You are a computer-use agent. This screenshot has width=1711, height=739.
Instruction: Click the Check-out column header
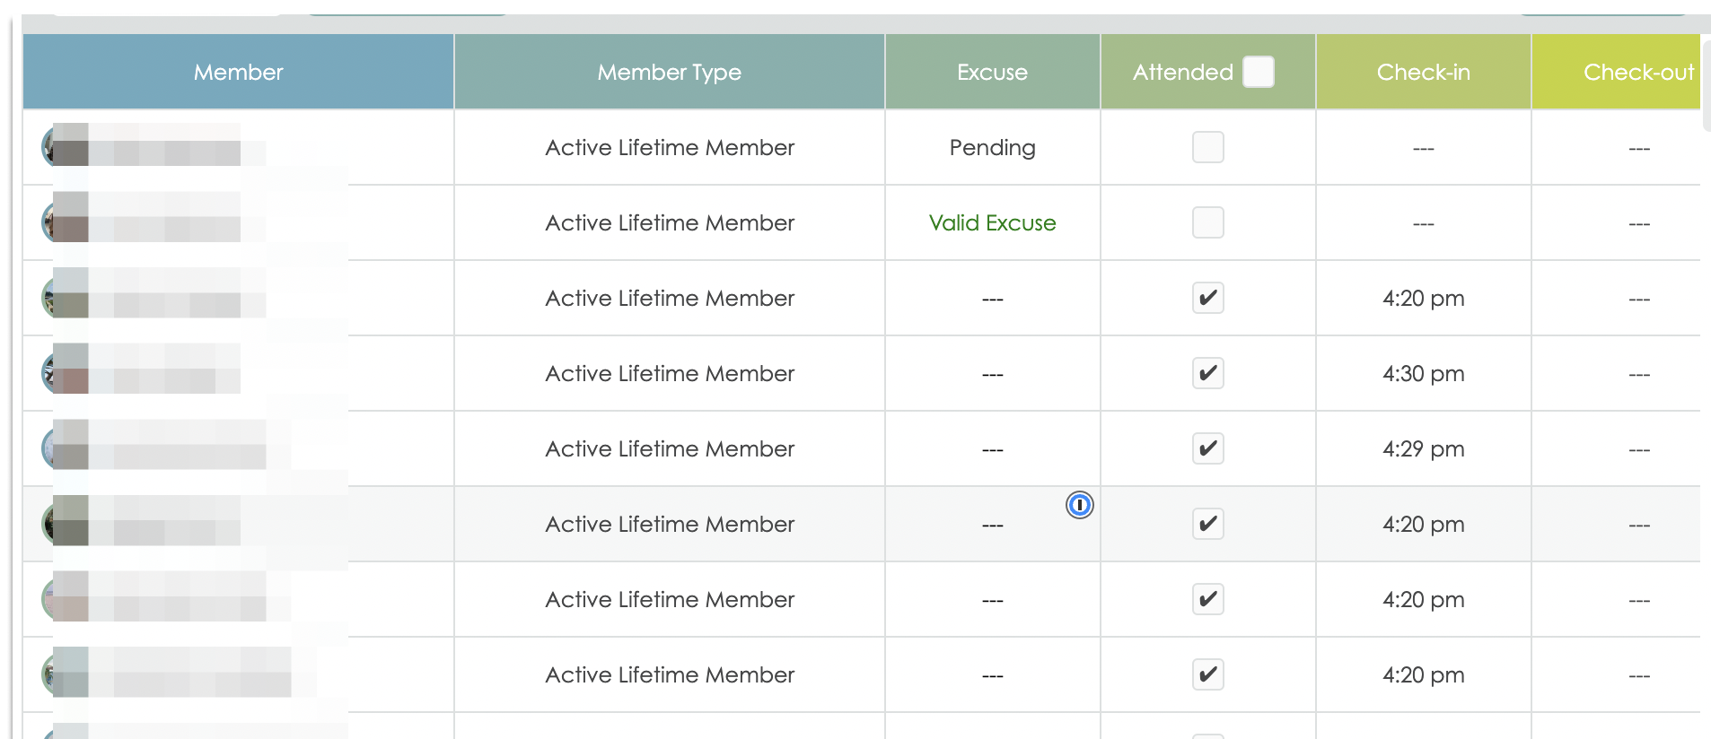click(1637, 72)
